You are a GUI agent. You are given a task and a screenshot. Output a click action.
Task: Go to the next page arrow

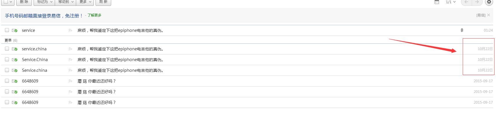click(x=477, y=2)
